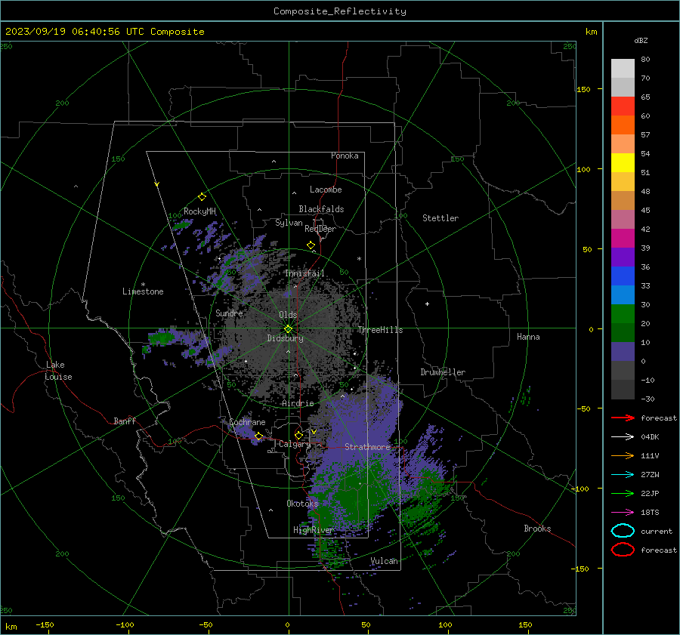The image size is (680, 635).
Task: Select the 80 dBZ light gray swatch
Action: [x=623, y=68]
